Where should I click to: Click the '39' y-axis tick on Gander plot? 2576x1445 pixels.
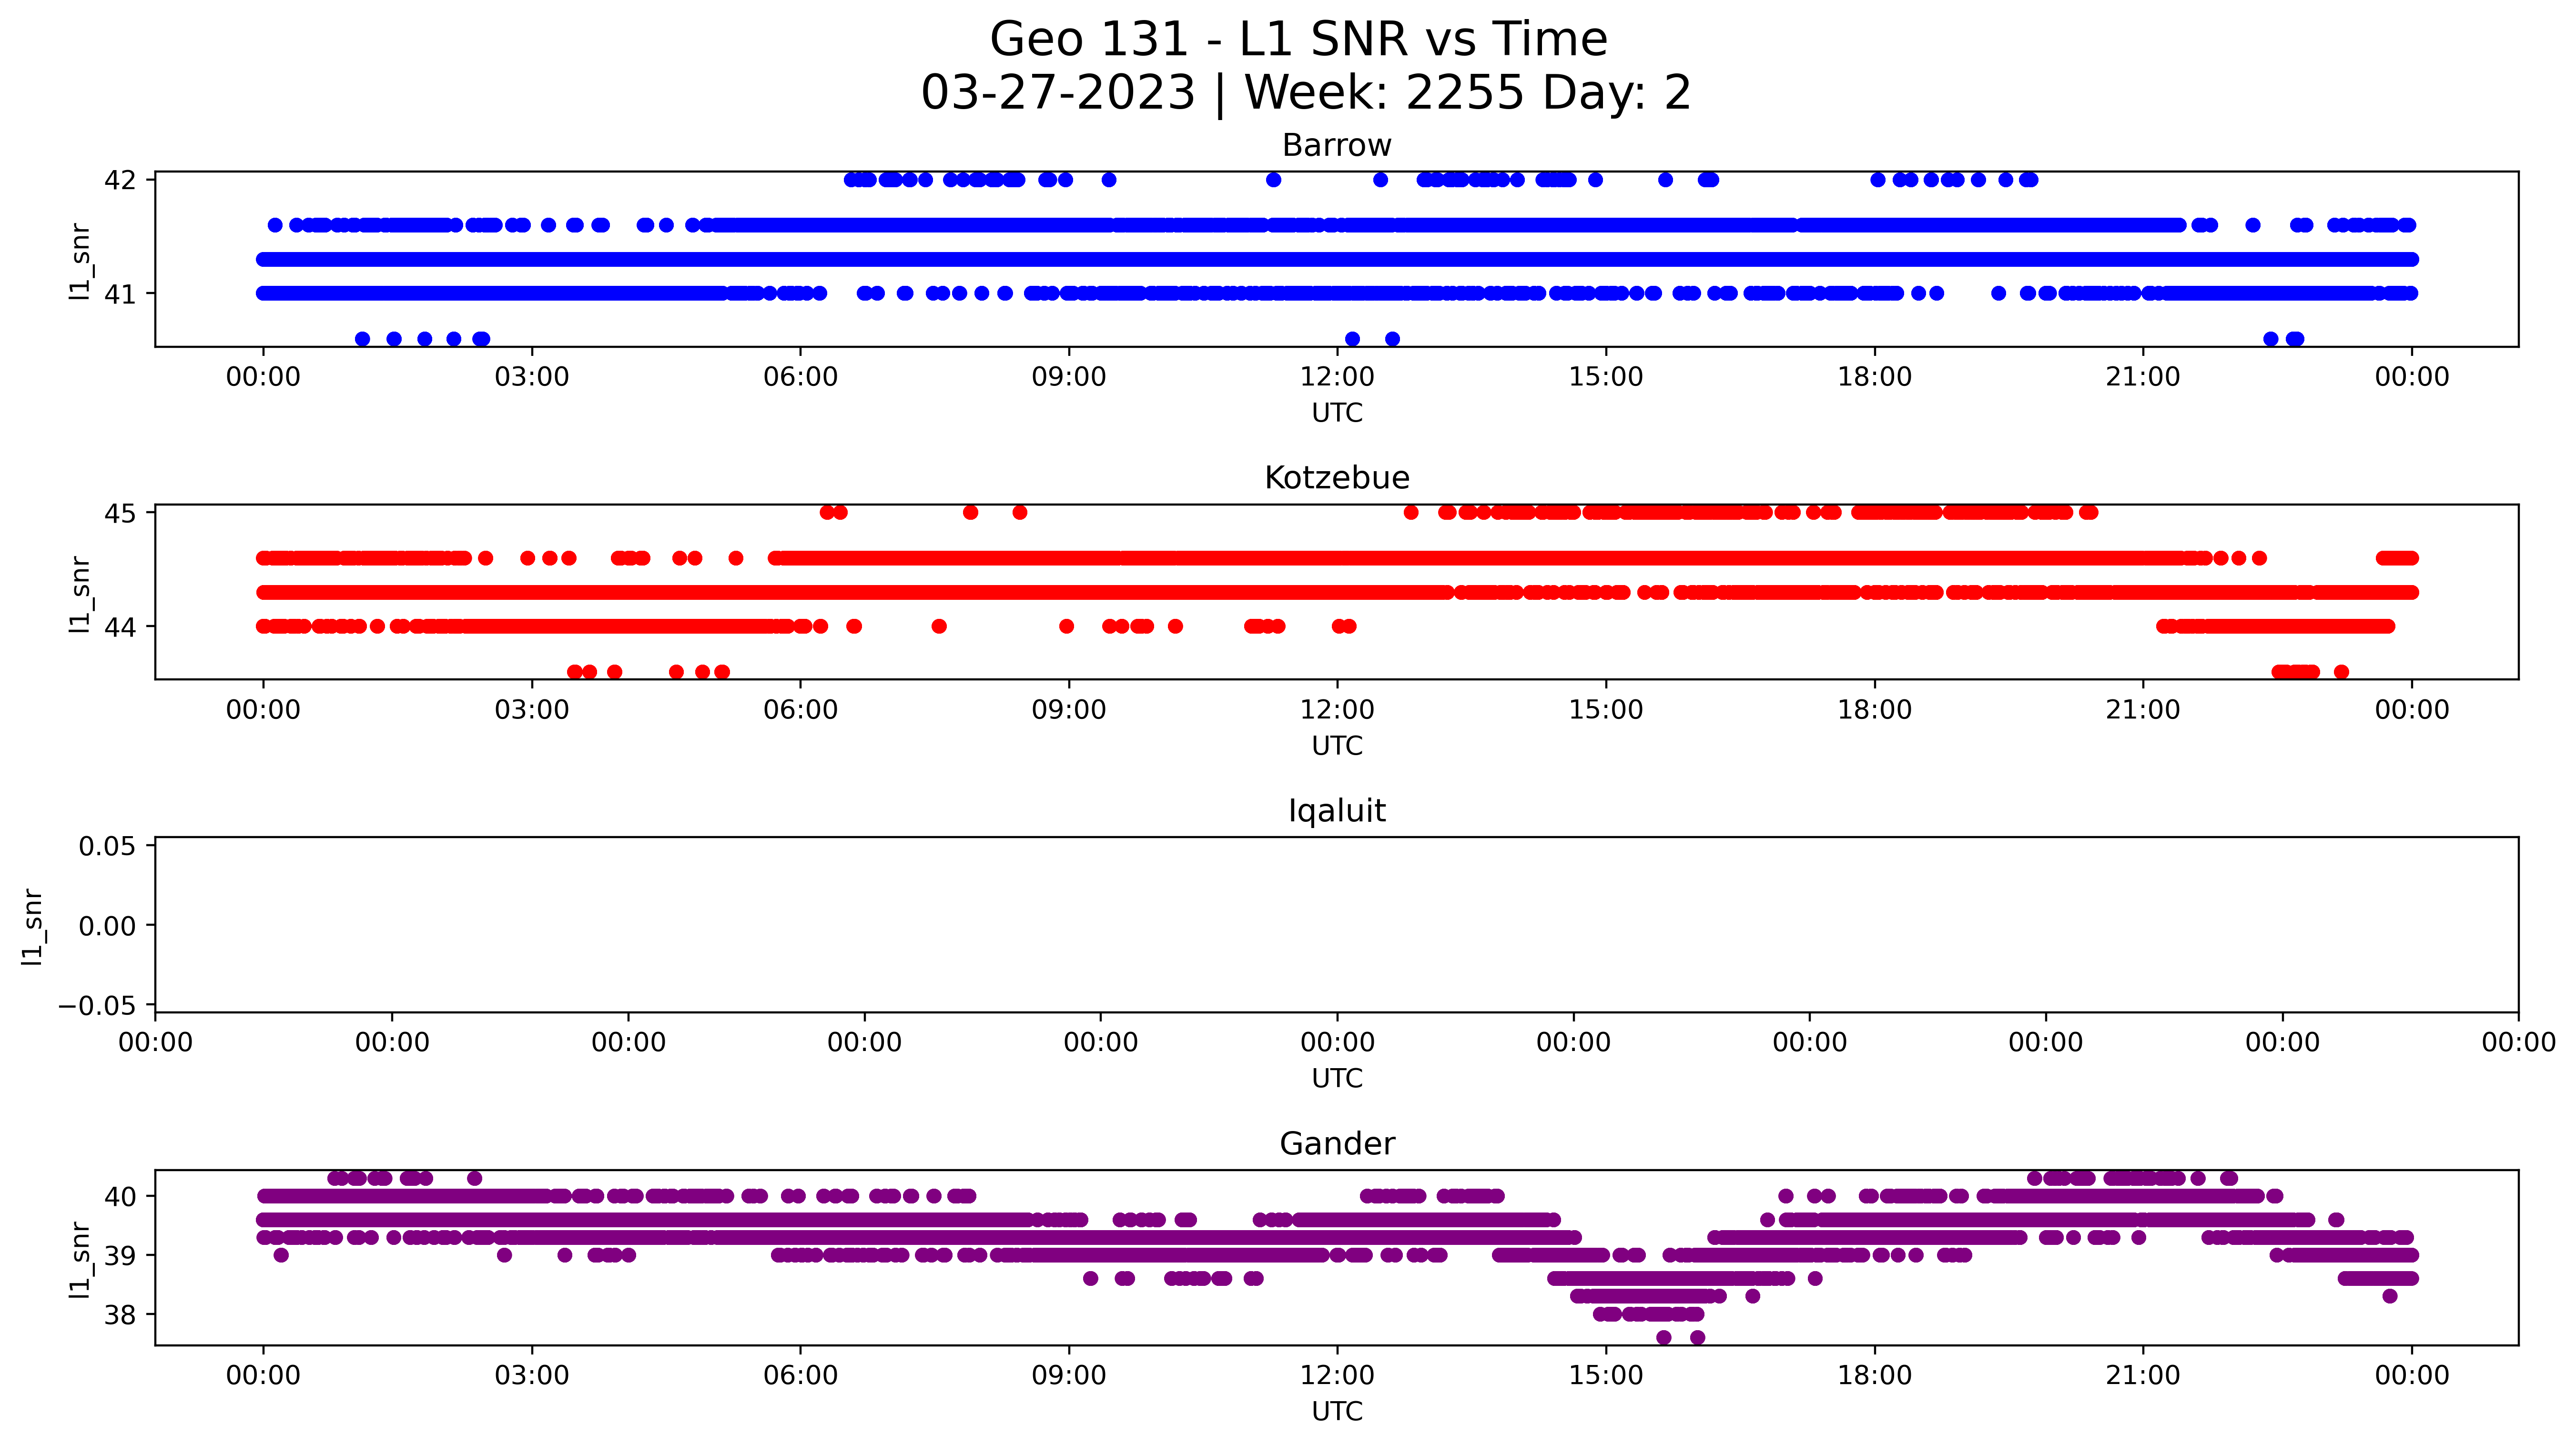click(120, 1256)
